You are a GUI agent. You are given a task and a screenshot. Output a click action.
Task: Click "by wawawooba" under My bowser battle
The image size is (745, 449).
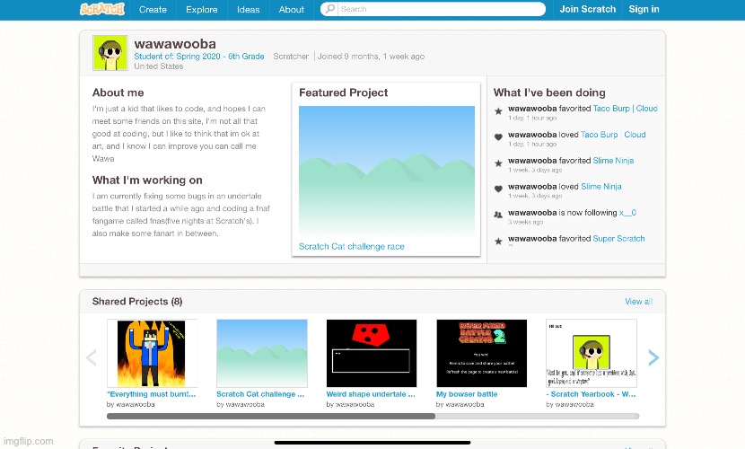(x=460, y=404)
